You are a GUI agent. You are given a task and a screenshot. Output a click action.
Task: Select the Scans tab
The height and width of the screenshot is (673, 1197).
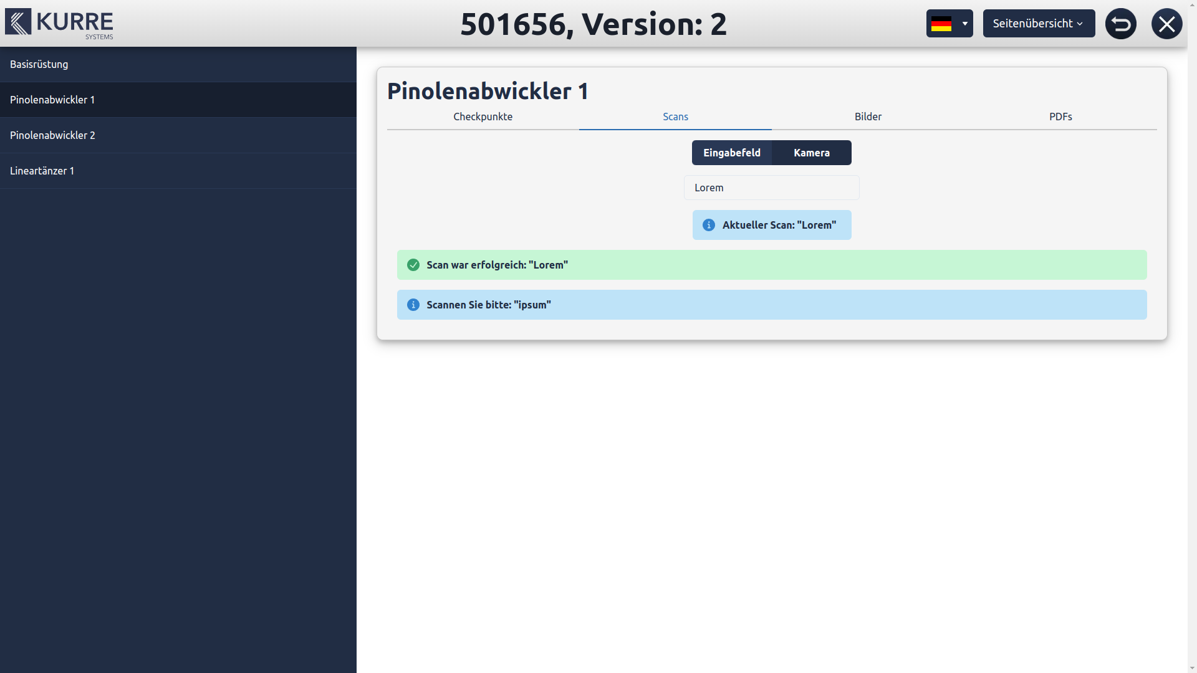pos(675,117)
